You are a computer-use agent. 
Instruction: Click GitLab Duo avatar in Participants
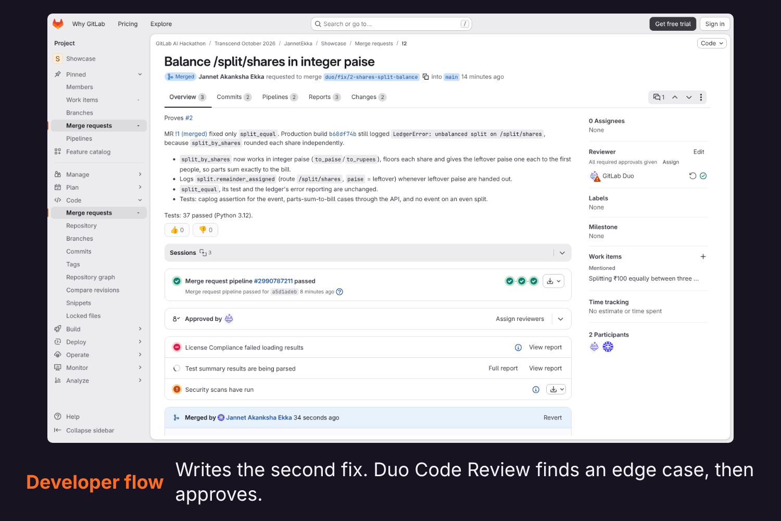[x=594, y=347]
